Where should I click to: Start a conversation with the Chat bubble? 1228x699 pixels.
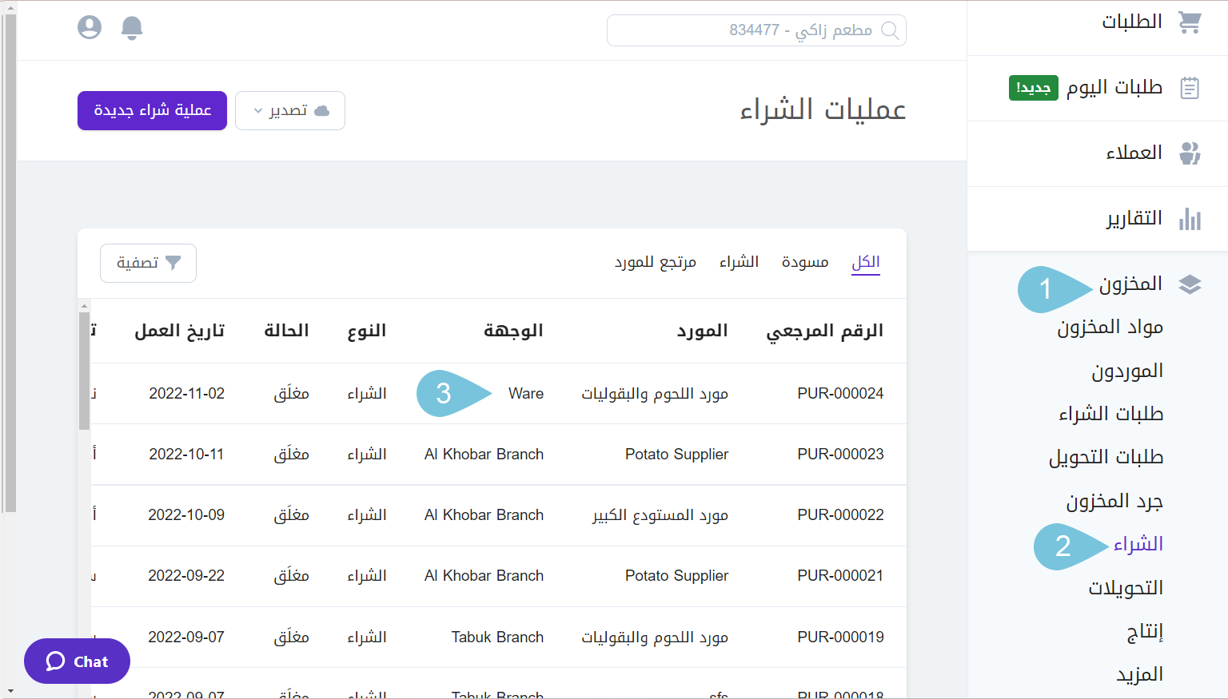pyautogui.click(x=76, y=661)
